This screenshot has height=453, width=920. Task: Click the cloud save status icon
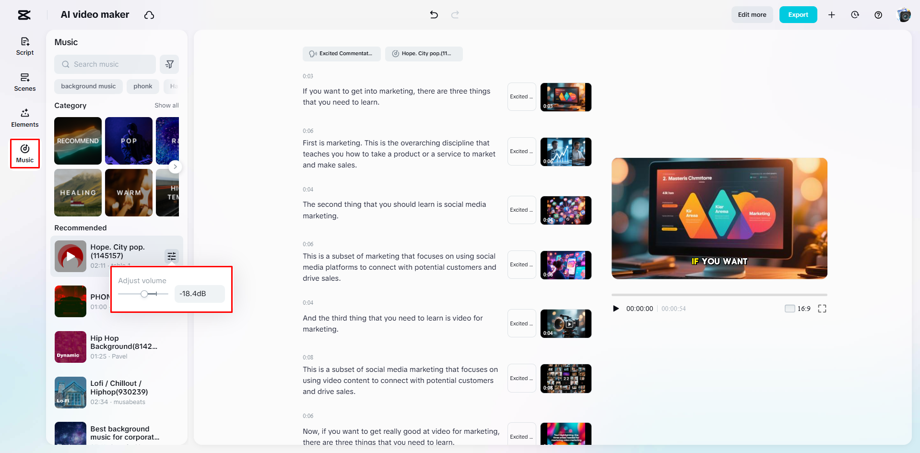(149, 15)
